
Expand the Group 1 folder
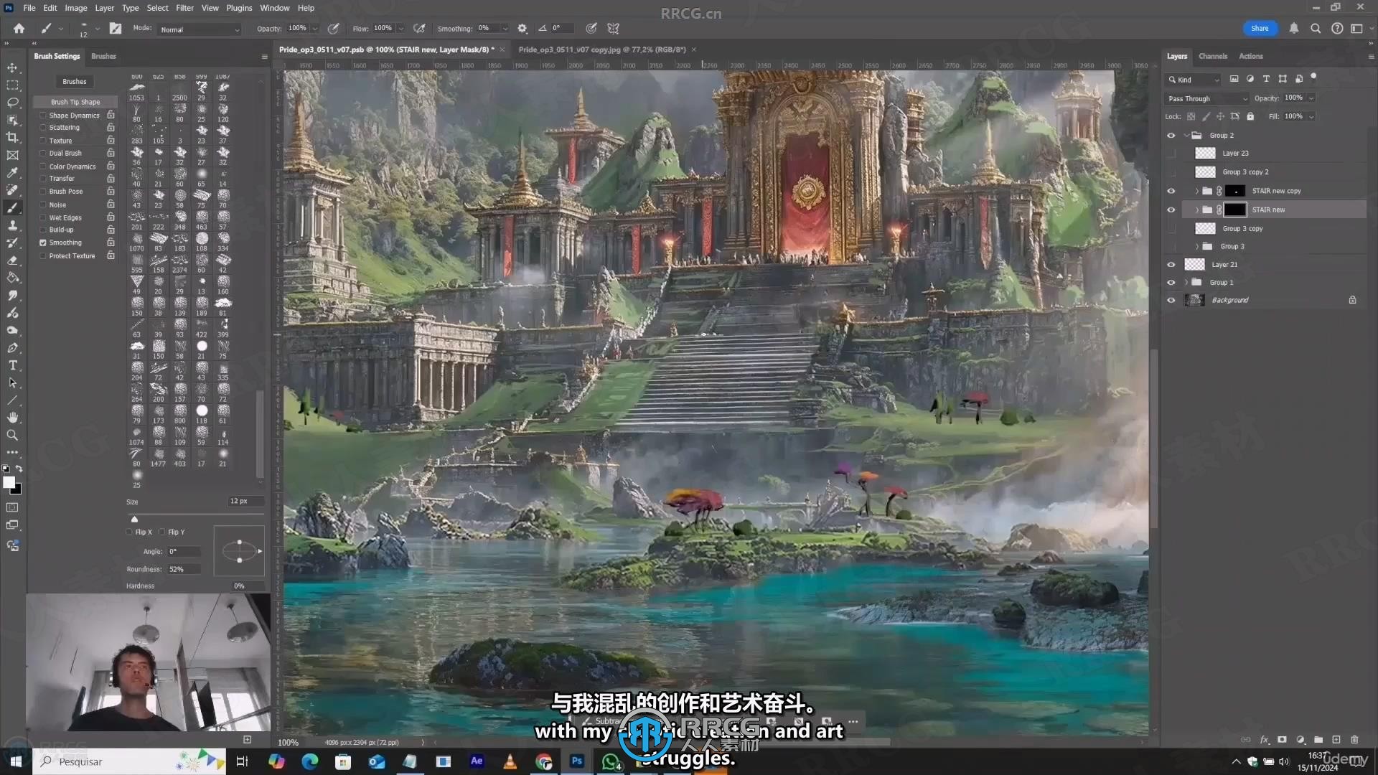(1186, 283)
